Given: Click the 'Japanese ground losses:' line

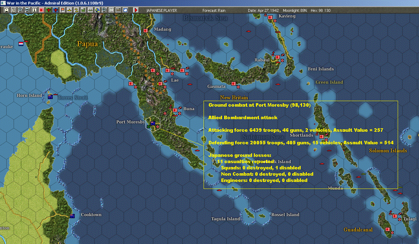Looking at the screenshot, I should (x=240, y=155).
